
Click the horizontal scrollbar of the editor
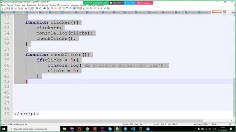coord(103,121)
